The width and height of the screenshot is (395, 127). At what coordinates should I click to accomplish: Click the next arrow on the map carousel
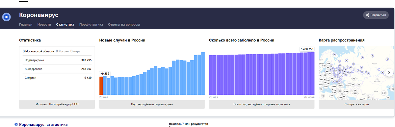point(389,73)
